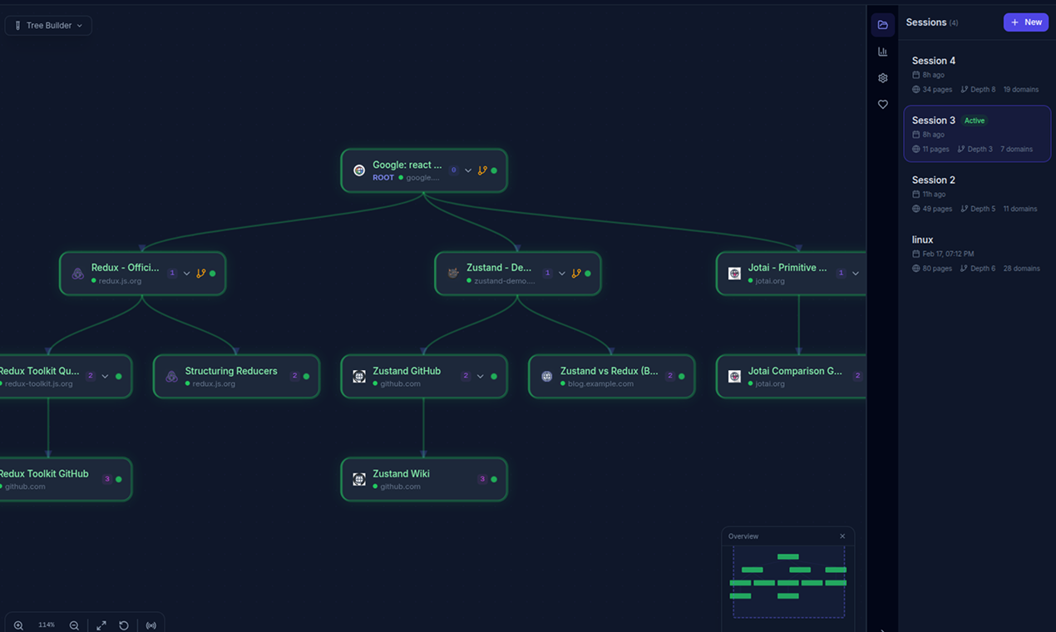The height and width of the screenshot is (632, 1056).
Task: Open the Sessions folder panel icon
Action: (882, 24)
